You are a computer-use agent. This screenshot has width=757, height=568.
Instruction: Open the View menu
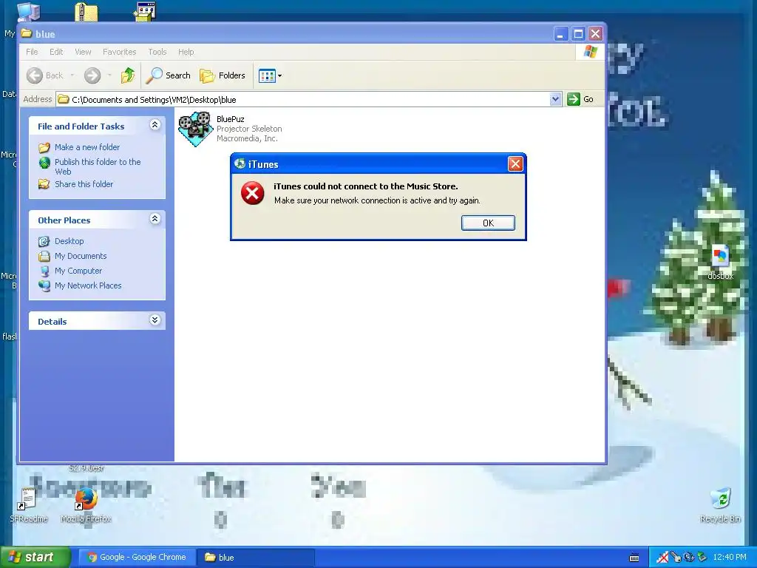83,52
